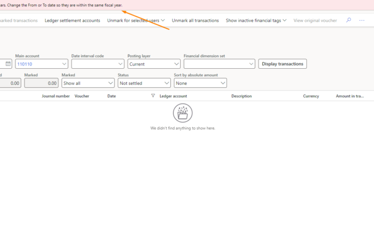Viewport: 374px width, 235px height.
Task: Click Unmark all transactions
Action: (x=195, y=20)
